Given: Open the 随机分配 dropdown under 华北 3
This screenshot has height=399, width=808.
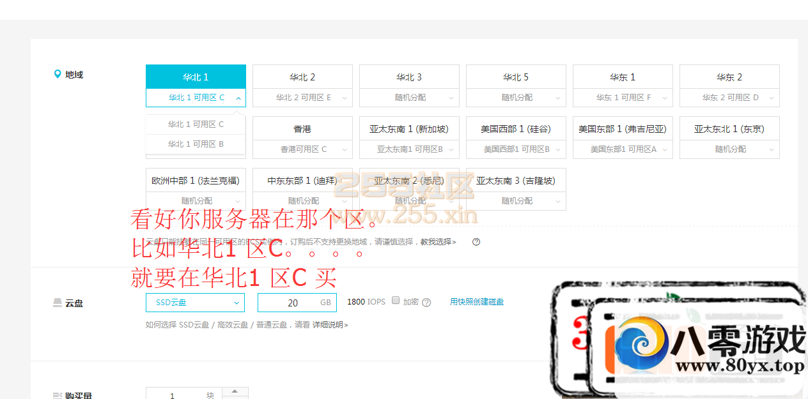Looking at the screenshot, I should click(x=409, y=98).
